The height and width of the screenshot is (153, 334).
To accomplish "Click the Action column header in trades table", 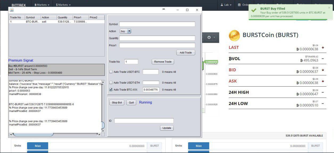I will point(49,17).
